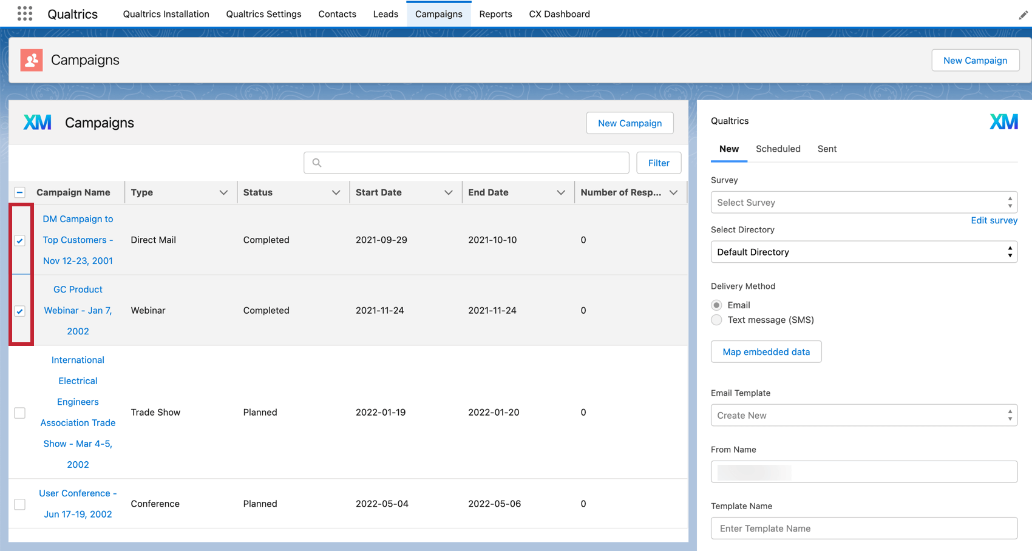Viewport: 1032px width, 551px height.
Task: Check the International Electrical Engineers campaign
Action: click(x=19, y=412)
